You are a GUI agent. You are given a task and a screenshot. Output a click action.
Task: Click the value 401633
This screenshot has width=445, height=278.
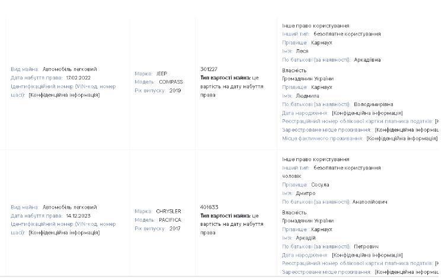[x=209, y=207]
